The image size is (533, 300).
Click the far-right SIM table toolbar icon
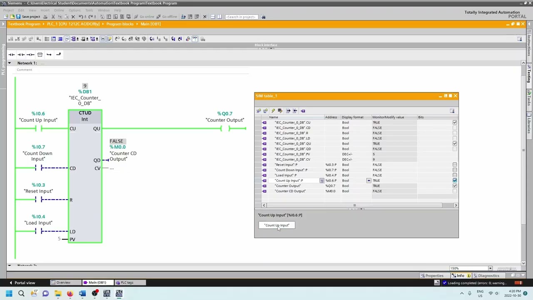coord(452,111)
